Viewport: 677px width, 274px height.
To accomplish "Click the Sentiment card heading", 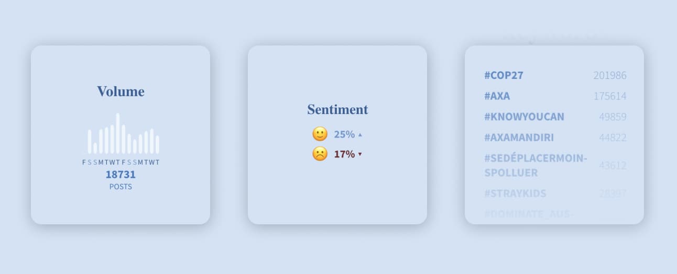I will [x=337, y=110].
